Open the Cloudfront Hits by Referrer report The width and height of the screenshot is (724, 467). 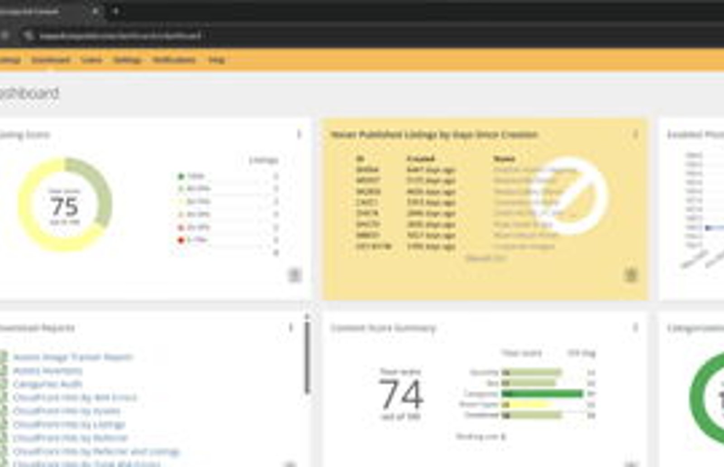(71, 438)
